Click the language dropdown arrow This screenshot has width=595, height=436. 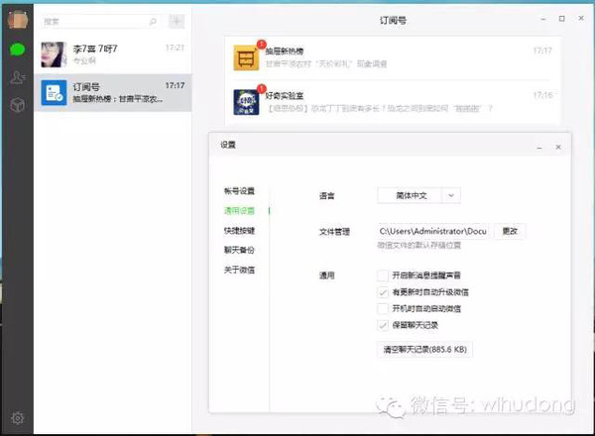451,195
